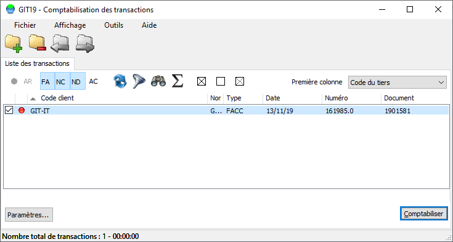453x242 pixels.
Task: Click the folder icon with right arrow
Action: 85,44
